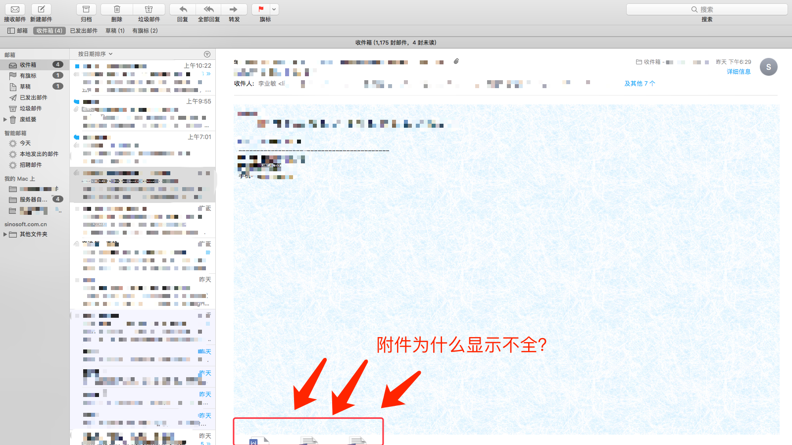
Task: Click in the 搜索 search field
Action: point(707,9)
